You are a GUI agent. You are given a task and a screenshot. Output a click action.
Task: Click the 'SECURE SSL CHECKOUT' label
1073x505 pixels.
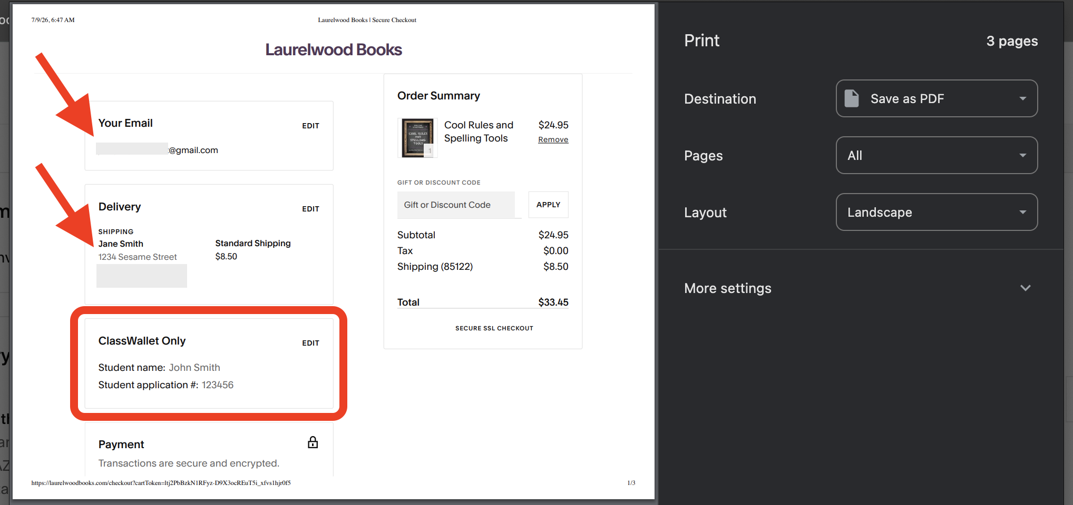(494, 328)
